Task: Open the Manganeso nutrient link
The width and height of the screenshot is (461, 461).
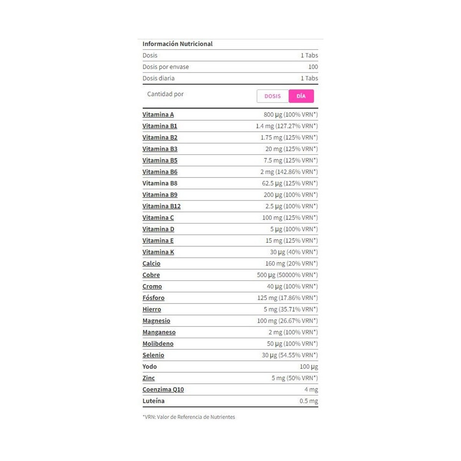Action: tap(159, 332)
